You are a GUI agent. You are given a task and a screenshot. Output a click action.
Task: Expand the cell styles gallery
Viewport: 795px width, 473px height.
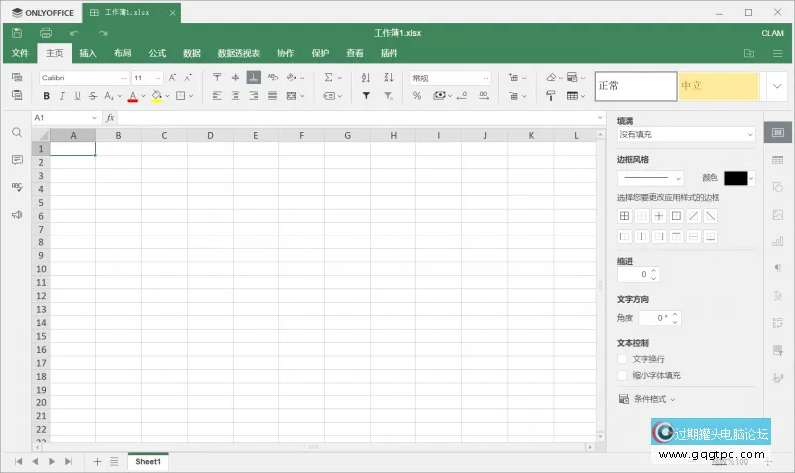pos(777,86)
